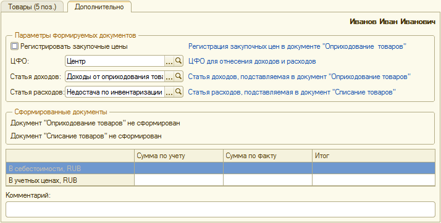This screenshot has width=441, height=223.
Task: Open the ЦФО ellipsis selection button
Action: click(x=169, y=61)
